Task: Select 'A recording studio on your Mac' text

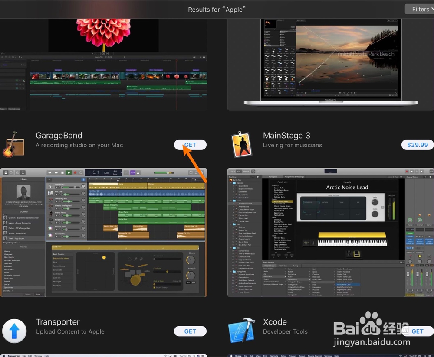Action: [x=79, y=145]
